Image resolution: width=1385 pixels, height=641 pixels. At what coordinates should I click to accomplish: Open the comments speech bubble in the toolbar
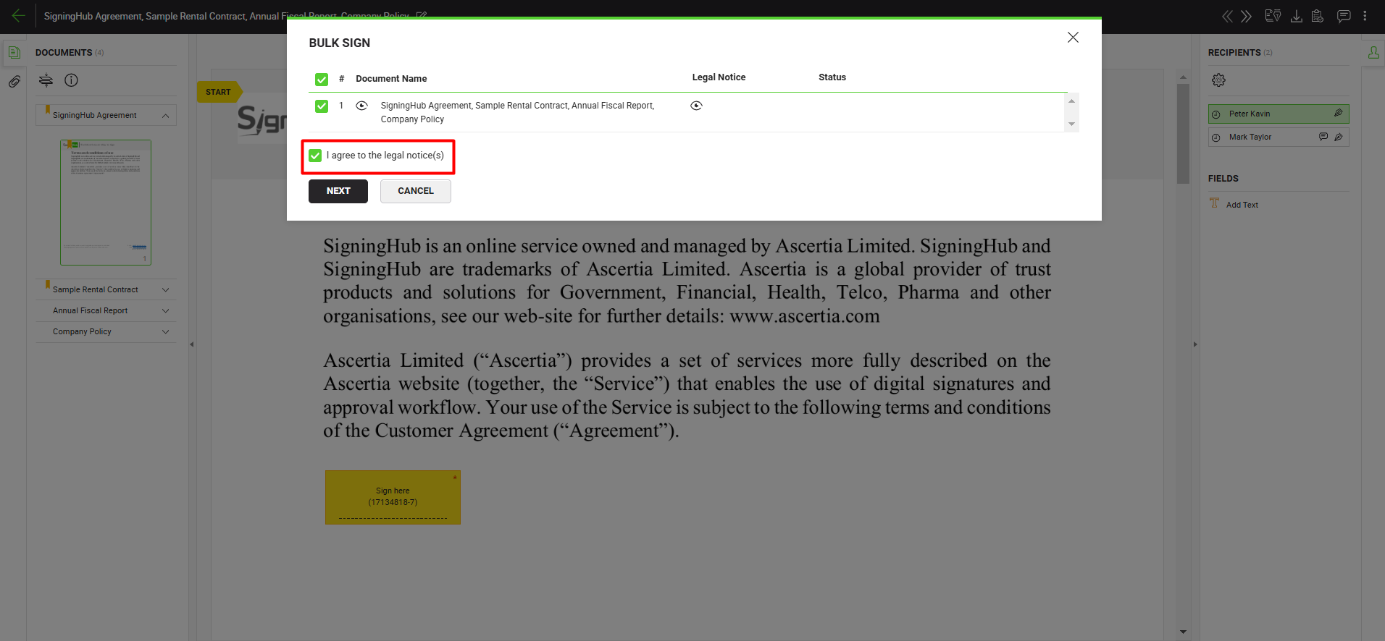(1343, 16)
